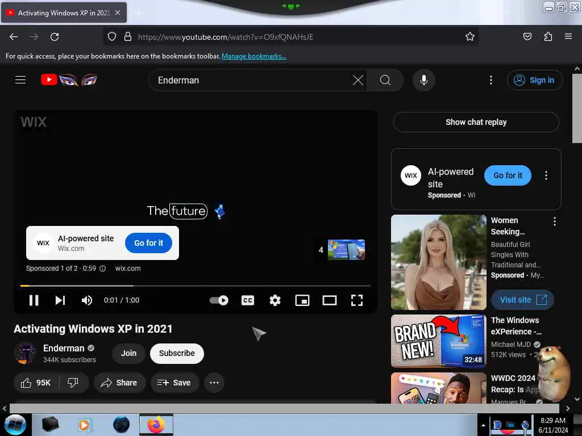Screen dimensions: 582x436
Task: Open options for Women Seeking ad
Action: click(554, 222)
